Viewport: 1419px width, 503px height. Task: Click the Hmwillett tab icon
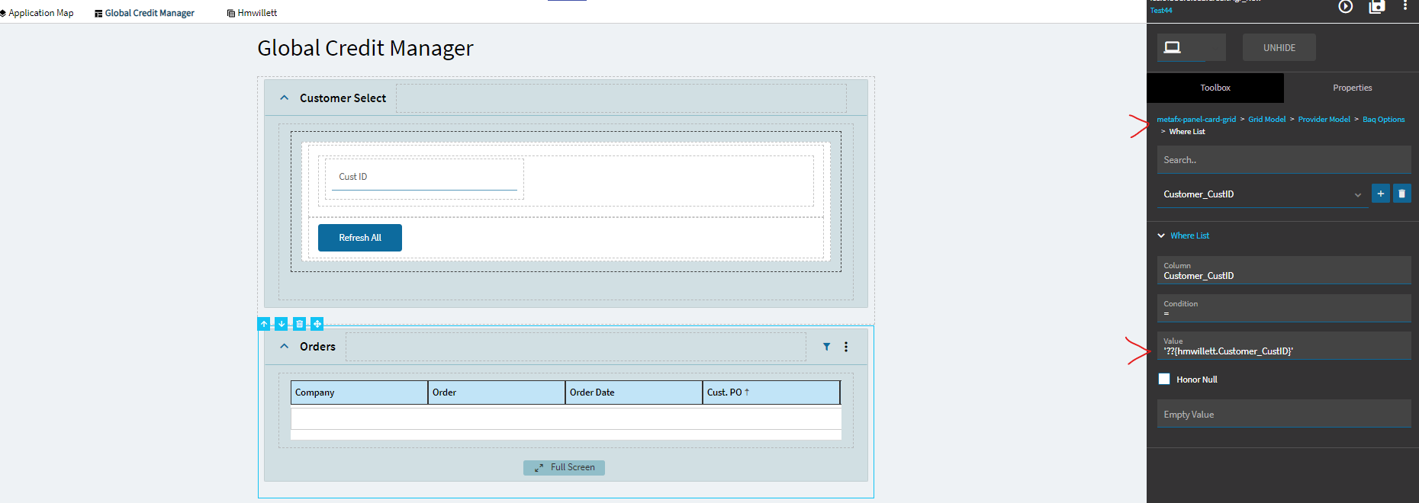click(x=231, y=13)
